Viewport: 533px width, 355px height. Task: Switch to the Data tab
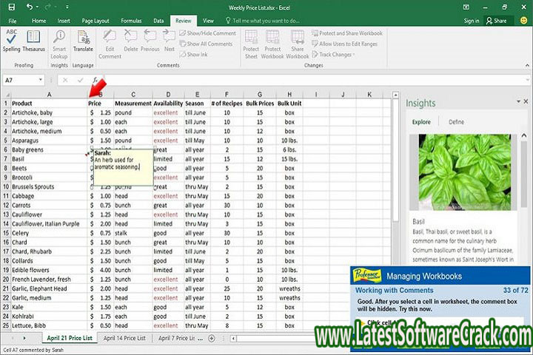158,21
